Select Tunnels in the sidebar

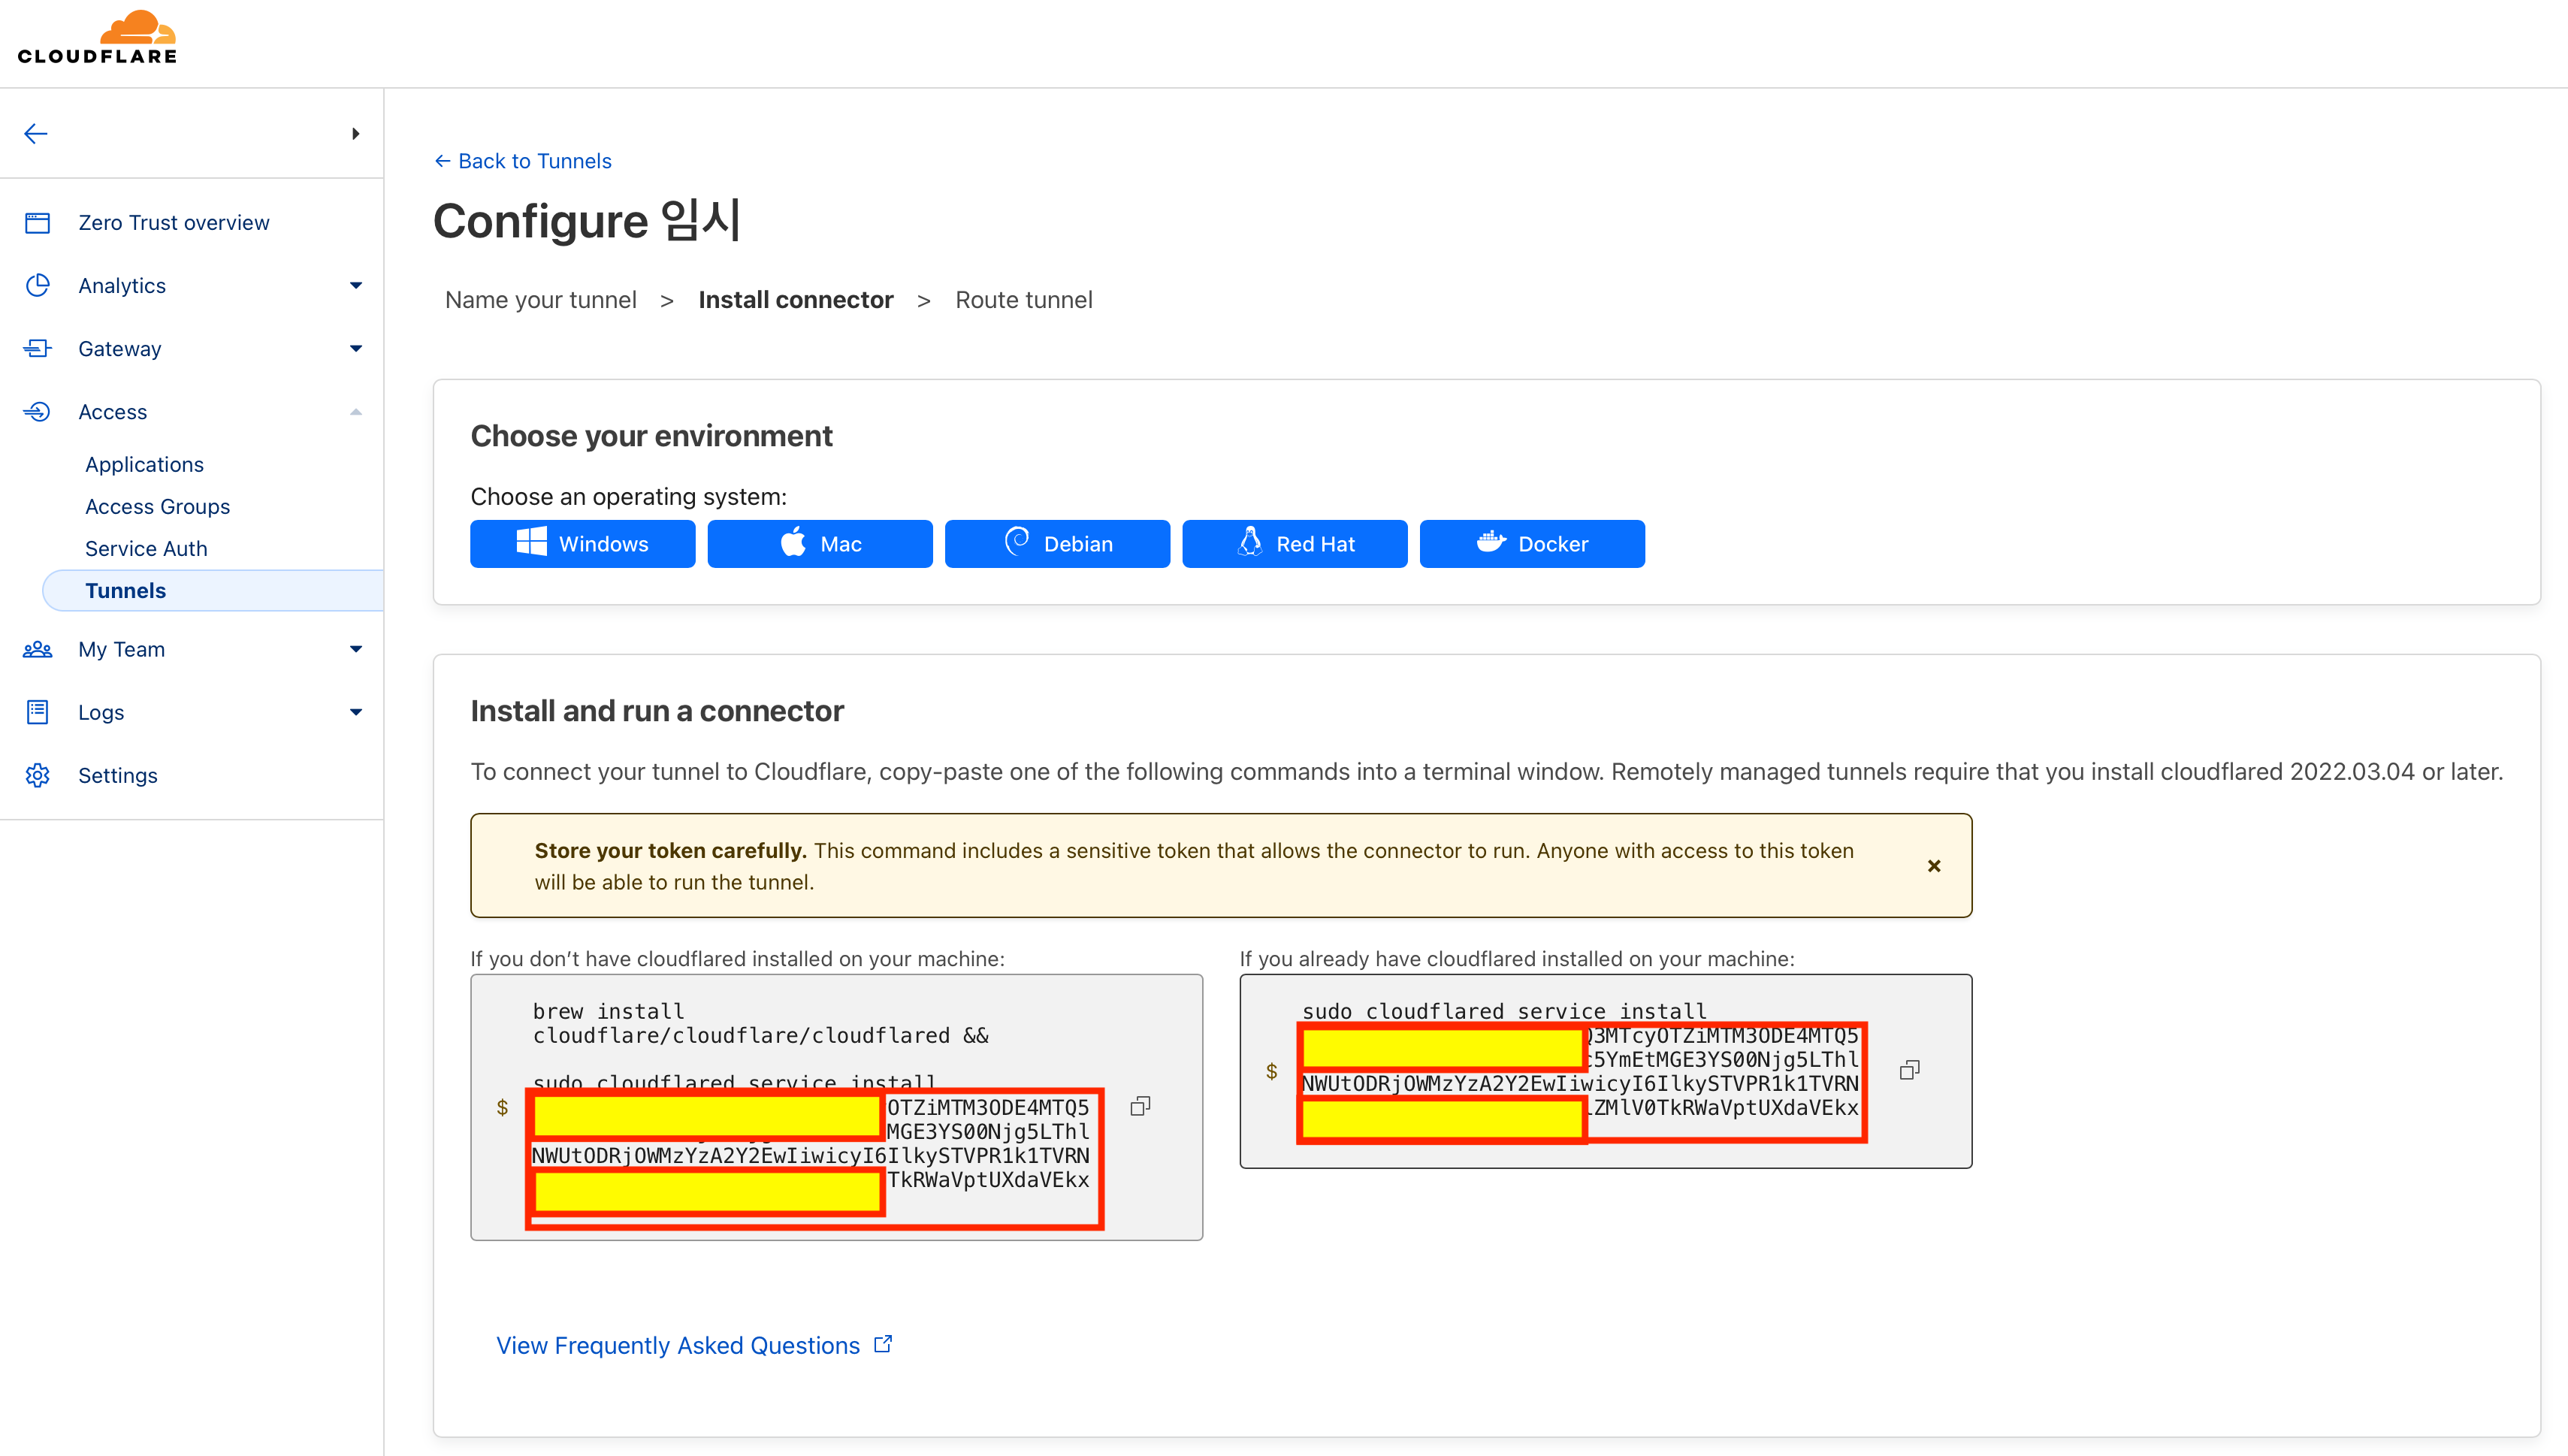tap(126, 590)
